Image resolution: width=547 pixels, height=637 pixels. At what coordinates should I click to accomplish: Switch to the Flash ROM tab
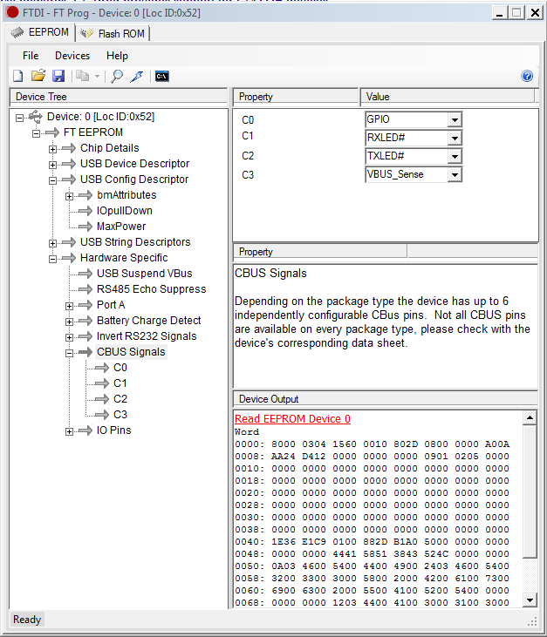click(113, 33)
